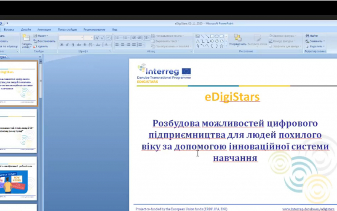Select the rectangle shape
The width and height of the screenshot is (337, 211).
[212, 36]
